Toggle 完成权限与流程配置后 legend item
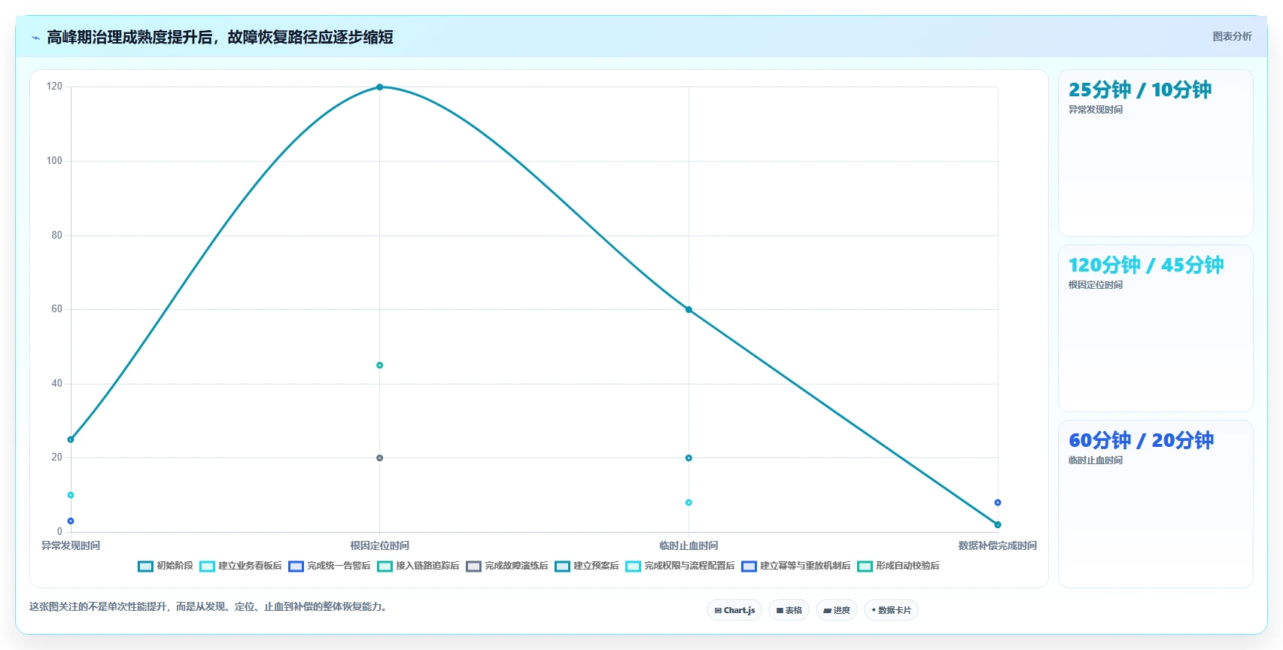Screen dimensions: 1283x650 [680, 566]
